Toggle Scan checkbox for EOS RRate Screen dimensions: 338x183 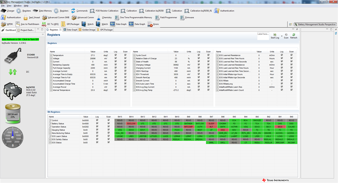tap(291, 81)
